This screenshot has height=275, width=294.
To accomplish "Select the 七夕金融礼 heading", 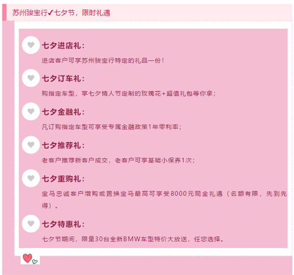I will (63, 112).
